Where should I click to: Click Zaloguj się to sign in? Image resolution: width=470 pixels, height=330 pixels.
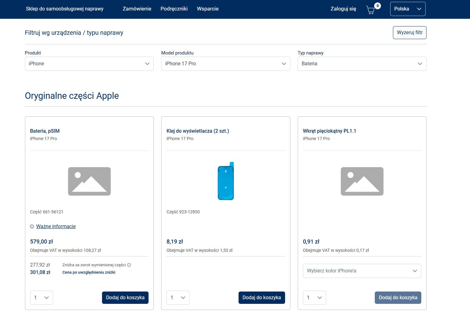(343, 9)
